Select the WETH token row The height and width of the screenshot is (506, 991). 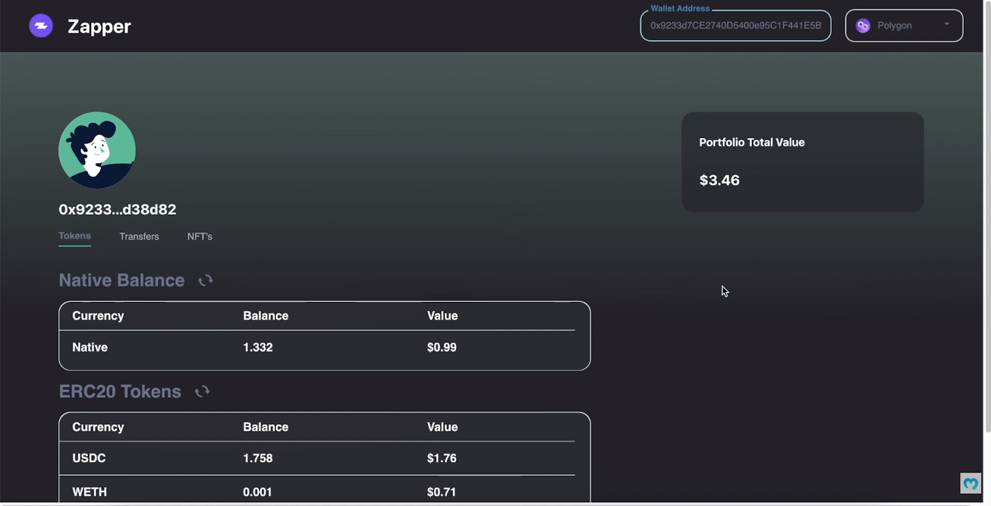coord(317,492)
